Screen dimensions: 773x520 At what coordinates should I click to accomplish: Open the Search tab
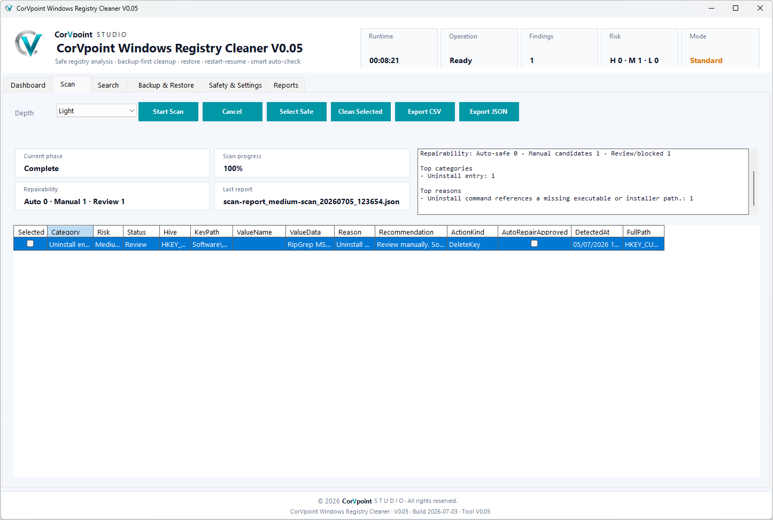pos(109,85)
